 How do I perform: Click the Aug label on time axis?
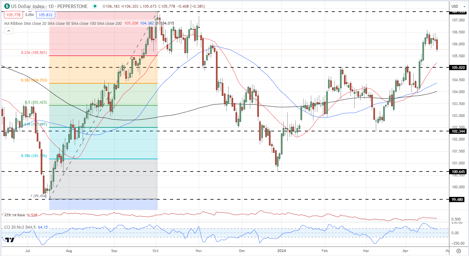[x=69, y=251]
